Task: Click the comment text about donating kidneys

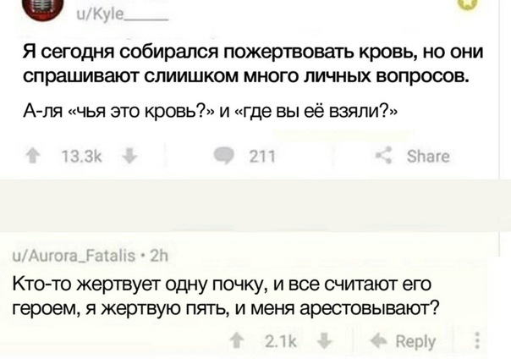Action: coord(226,295)
